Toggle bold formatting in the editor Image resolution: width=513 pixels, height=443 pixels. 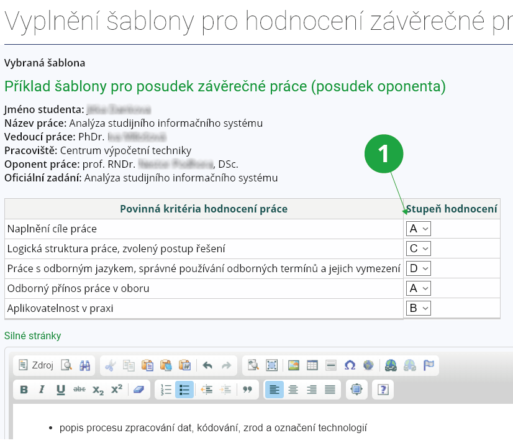point(24,390)
